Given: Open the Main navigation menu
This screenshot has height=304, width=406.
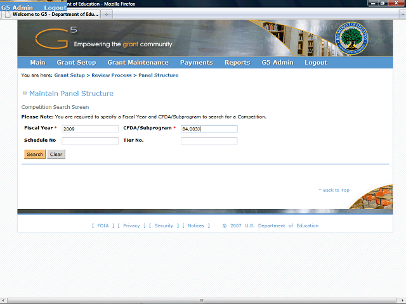Looking at the screenshot, I should point(37,63).
